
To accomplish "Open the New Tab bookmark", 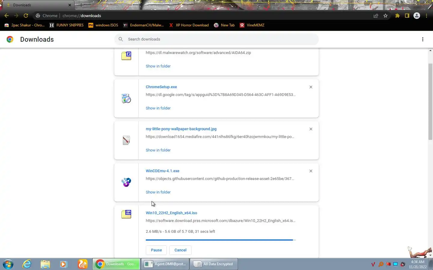I will pyautogui.click(x=224, y=25).
